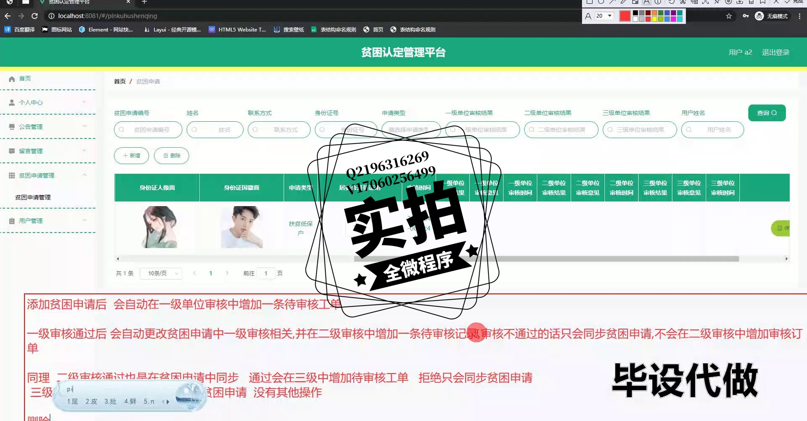The image size is (807, 421).
Task: Bookmark this page with the star icon
Action: coord(729,16)
